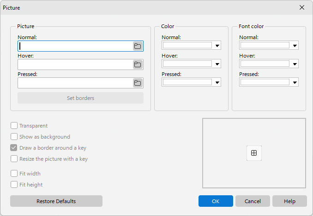Enable Resize the picture with a key

coord(14,159)
